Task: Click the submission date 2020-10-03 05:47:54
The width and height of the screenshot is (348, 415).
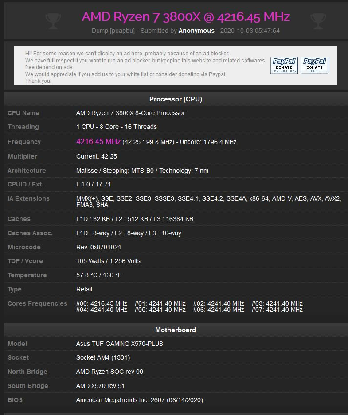Action: tap(250, 31)
